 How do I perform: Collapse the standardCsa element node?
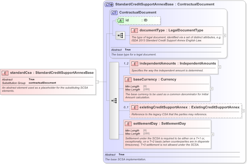97,82
